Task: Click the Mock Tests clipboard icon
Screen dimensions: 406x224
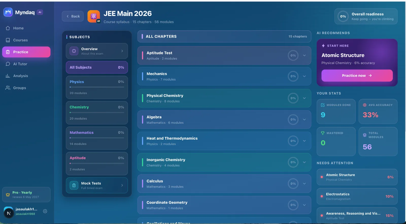Action: click(x=74, y=185)
